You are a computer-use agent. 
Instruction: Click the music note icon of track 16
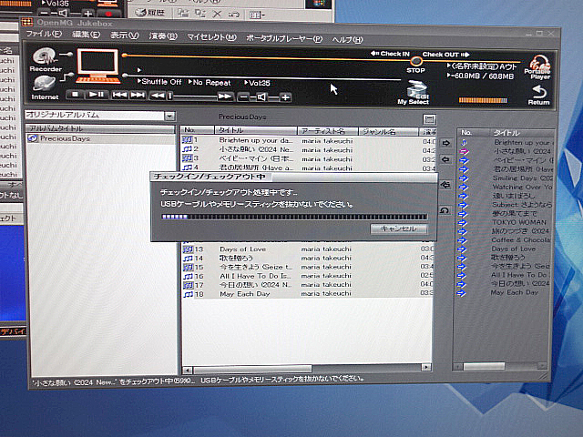[189, 276]
